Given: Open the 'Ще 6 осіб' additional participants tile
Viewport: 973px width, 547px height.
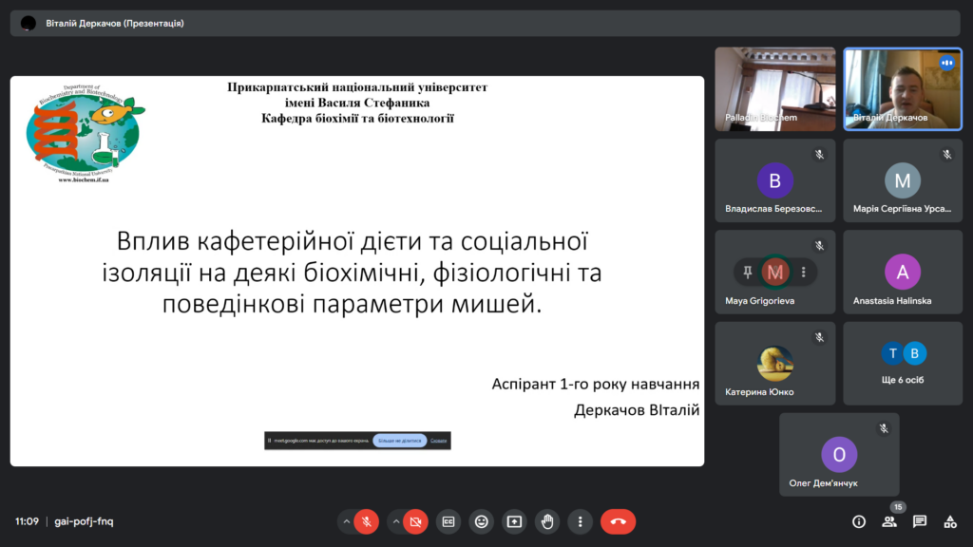Looking at the screenshot, I should (902, 363).
